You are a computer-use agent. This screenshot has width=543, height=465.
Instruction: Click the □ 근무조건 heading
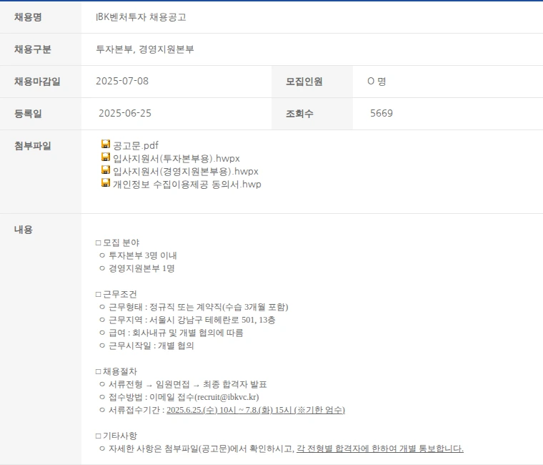(116, 295)
